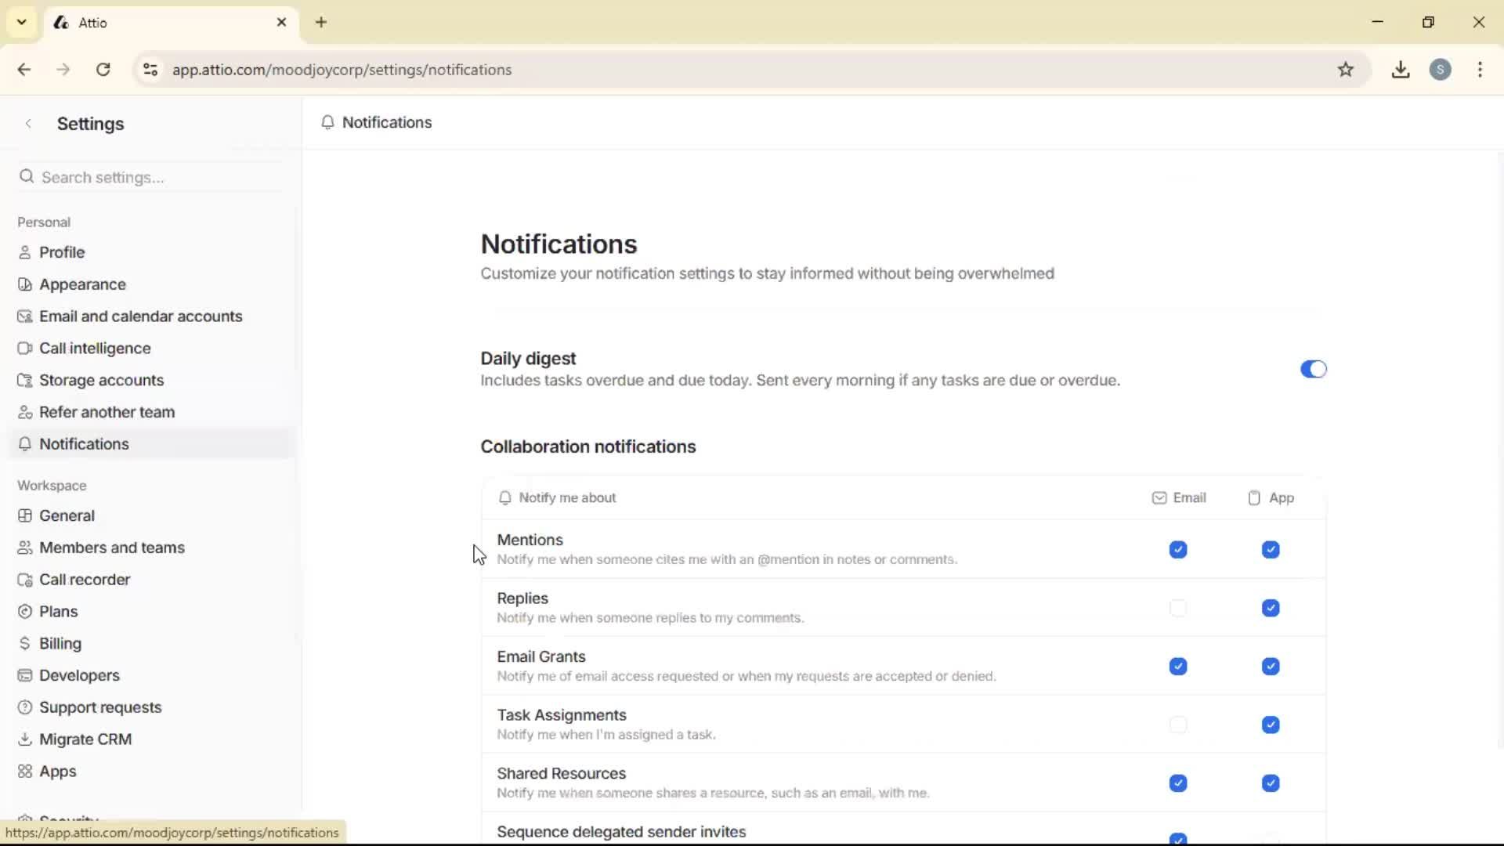Open Storage accounts settings icon
Image resolution: width=1504 pixels, height=846 pixels.
point(24,380)
